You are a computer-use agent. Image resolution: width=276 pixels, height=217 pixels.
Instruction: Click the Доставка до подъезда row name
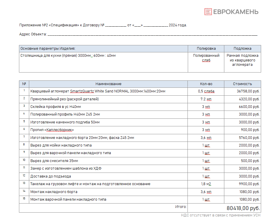51,176
